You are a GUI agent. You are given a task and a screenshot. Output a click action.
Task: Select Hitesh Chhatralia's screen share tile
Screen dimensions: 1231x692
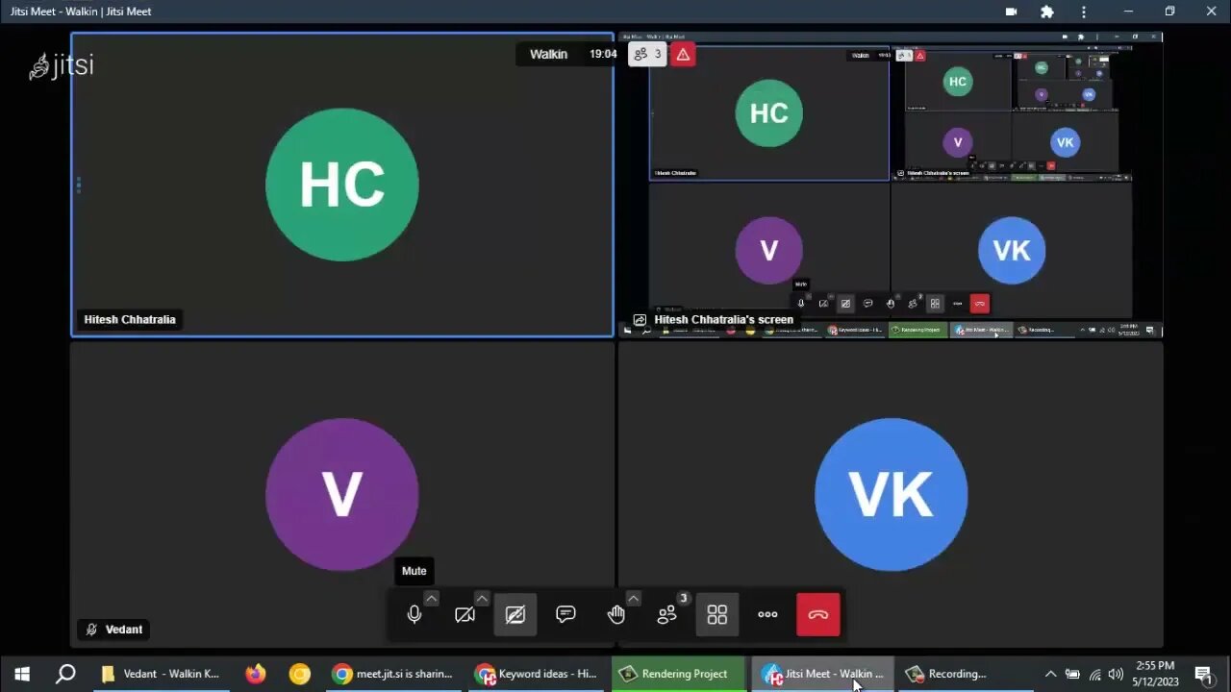(891, 185)
